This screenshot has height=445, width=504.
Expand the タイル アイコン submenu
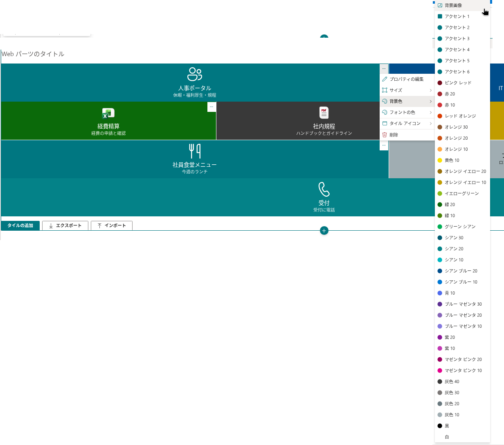[x=407, y=123]
